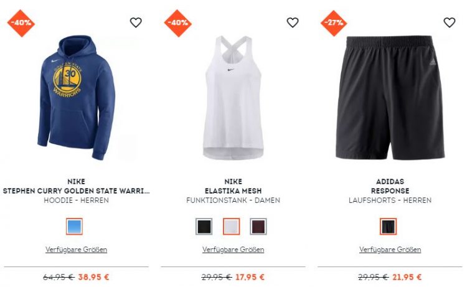Click the -27% badge on Adidas shorts
The height and width of the screenshot is (287, 467).
334,23
